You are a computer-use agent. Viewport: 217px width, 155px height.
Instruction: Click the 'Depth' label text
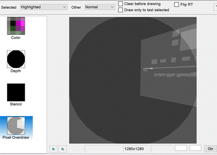click(16, 71)
